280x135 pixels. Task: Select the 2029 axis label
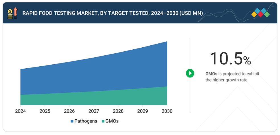pos(143,111)
